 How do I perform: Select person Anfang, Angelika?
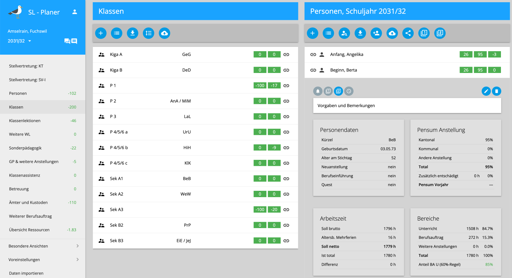tap(347, 55)
